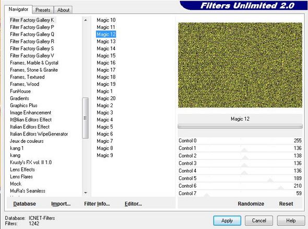Switch to the Presets tab
308x229 pixels.
pyautogui.click(x=43, y=10)
